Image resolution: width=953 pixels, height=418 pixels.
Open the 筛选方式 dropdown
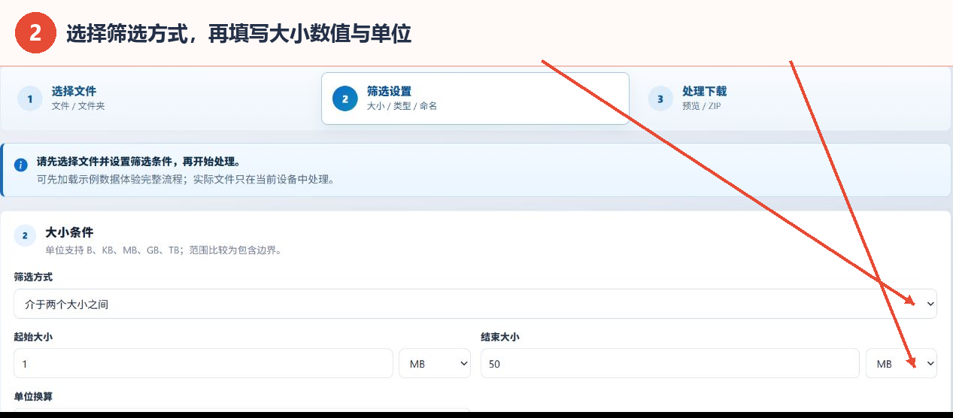click(475, 304)
